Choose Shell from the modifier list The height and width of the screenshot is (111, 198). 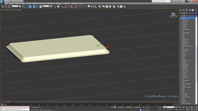[x=183, y=89]
